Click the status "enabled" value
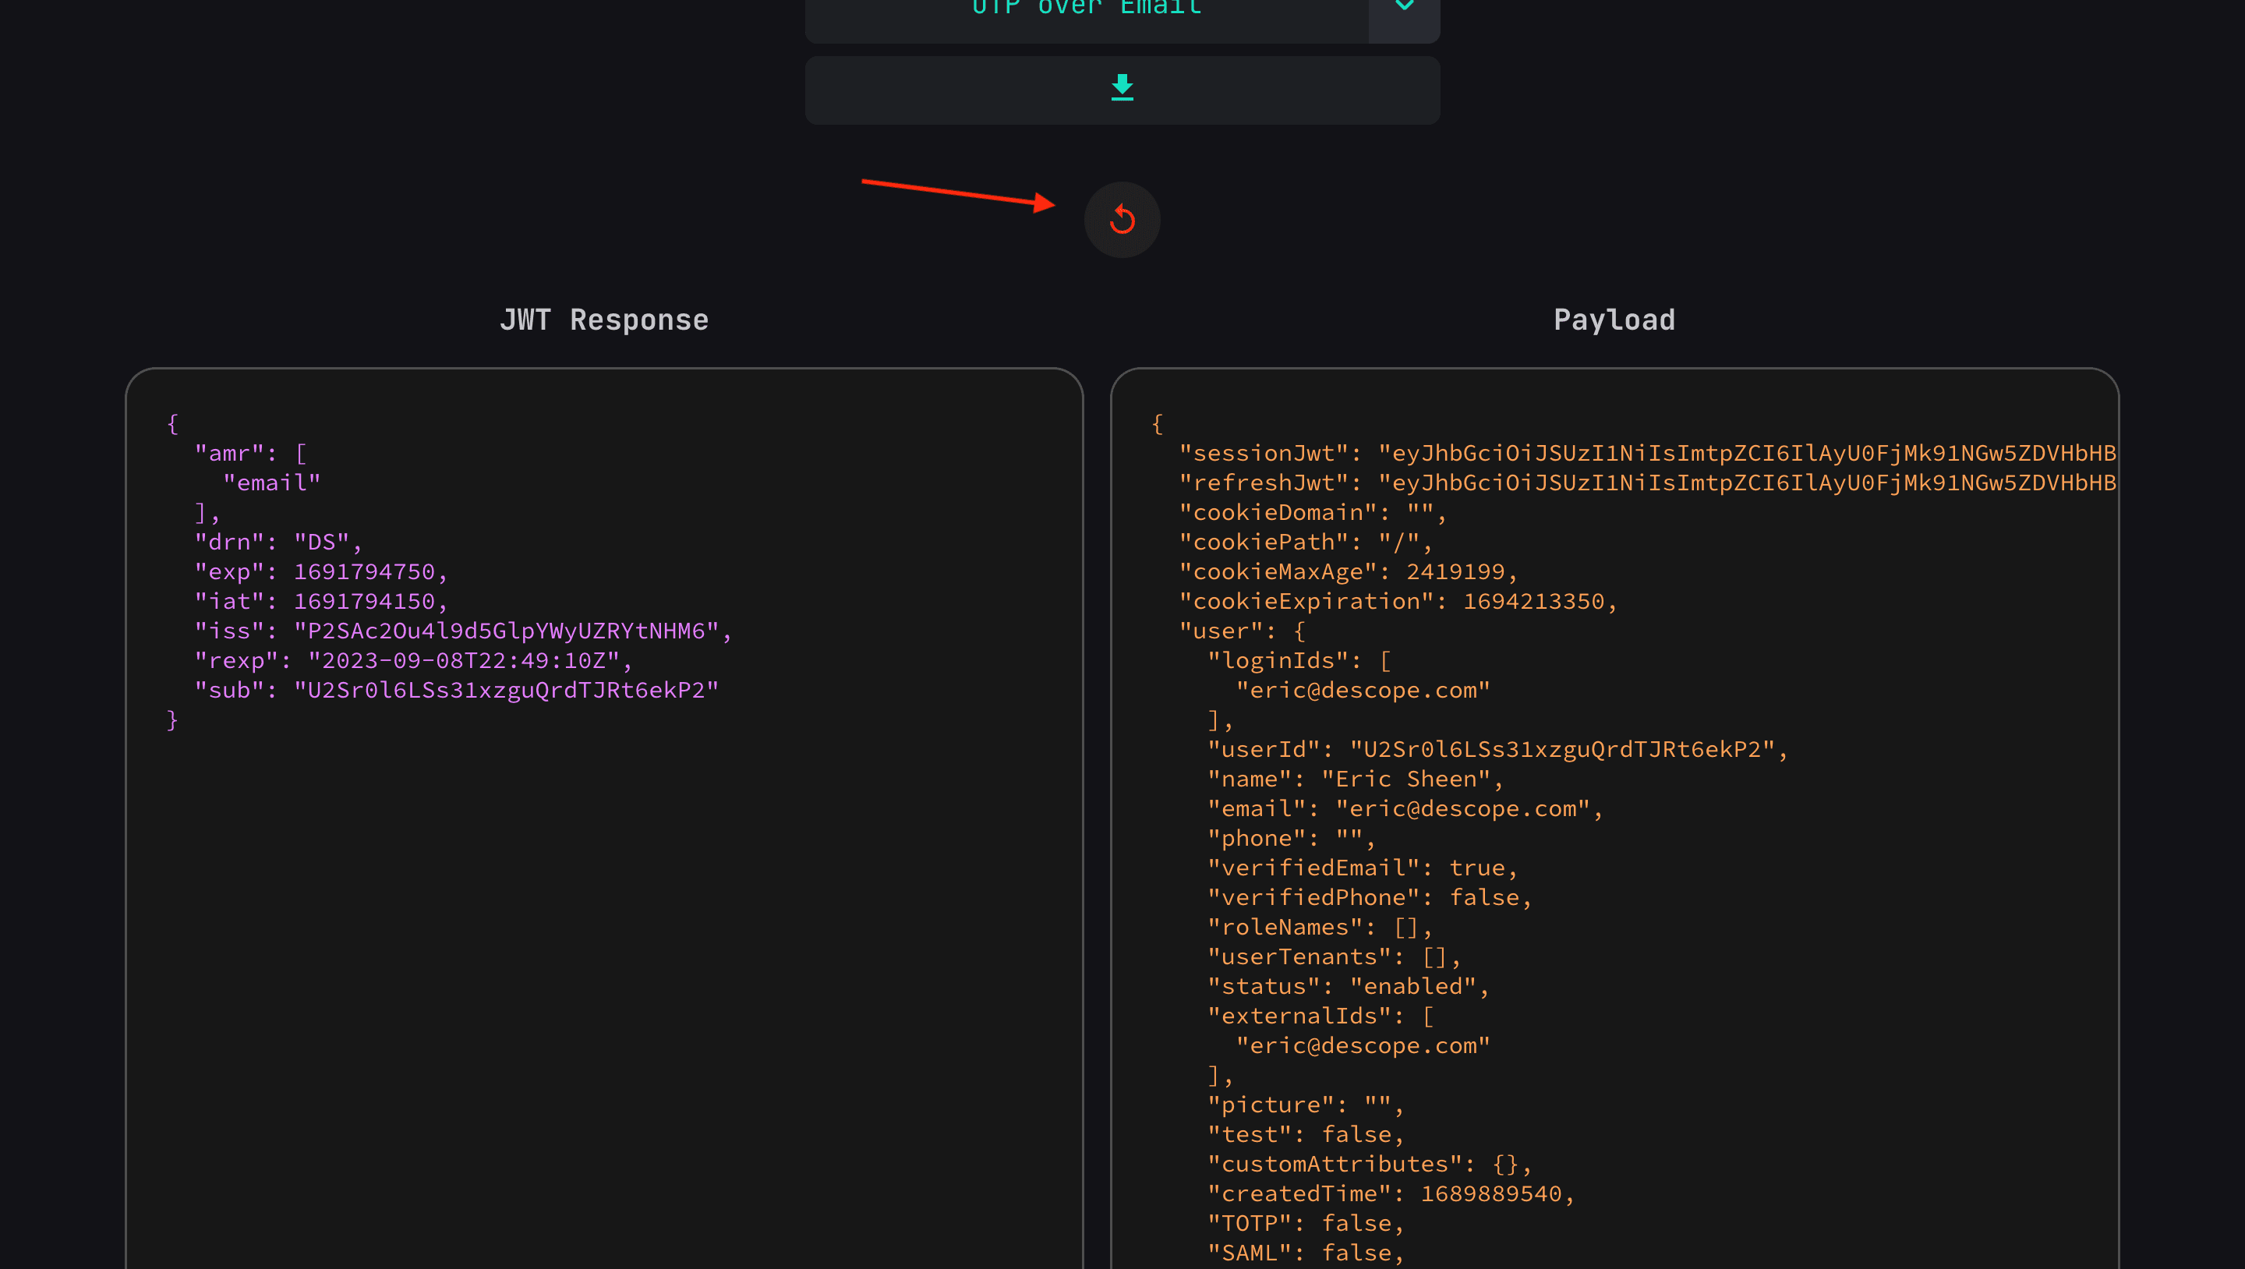 coord(1412,987)
